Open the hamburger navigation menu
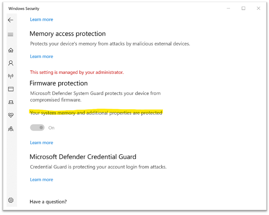This screenshot has width=269, height=215. (x=10, y=35)
